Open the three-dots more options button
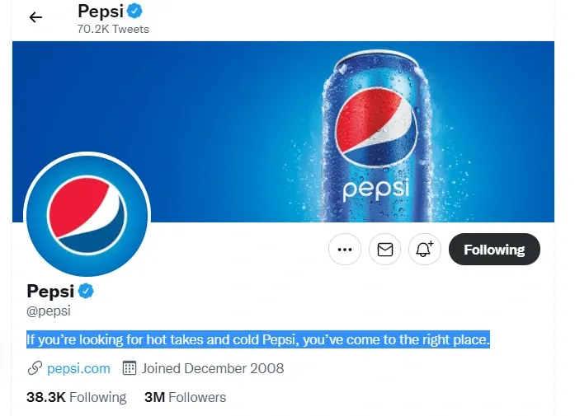This screenshot has width=575, height=416. pos(345,250)
